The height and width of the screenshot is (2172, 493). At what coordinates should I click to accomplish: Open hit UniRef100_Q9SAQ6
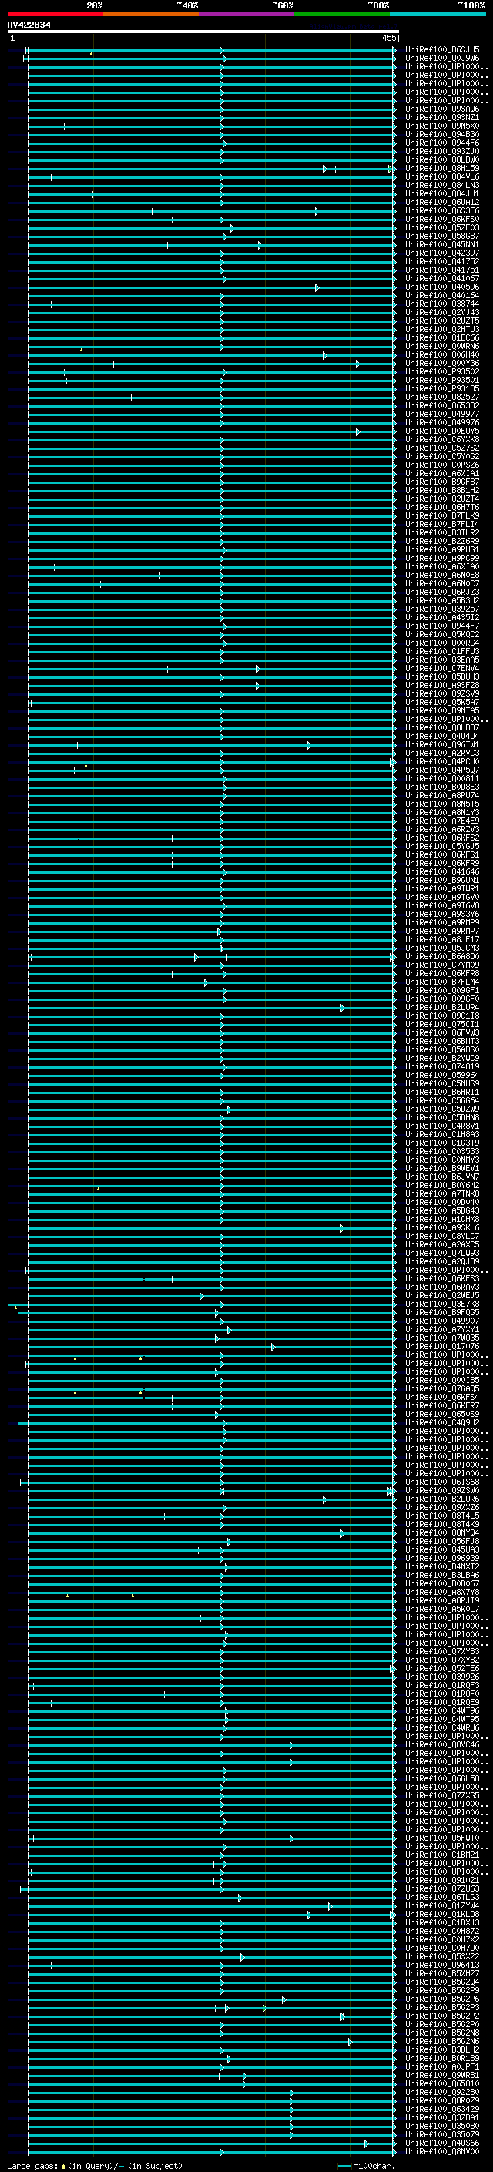coord(442,109)
